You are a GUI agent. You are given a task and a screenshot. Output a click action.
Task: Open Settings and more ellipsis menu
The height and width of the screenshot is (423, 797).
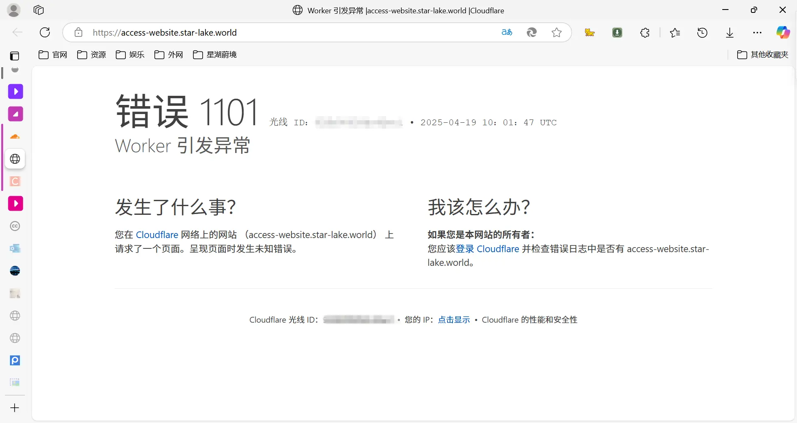757,32
